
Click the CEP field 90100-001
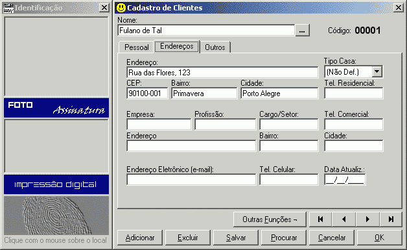tap(147, 93)
